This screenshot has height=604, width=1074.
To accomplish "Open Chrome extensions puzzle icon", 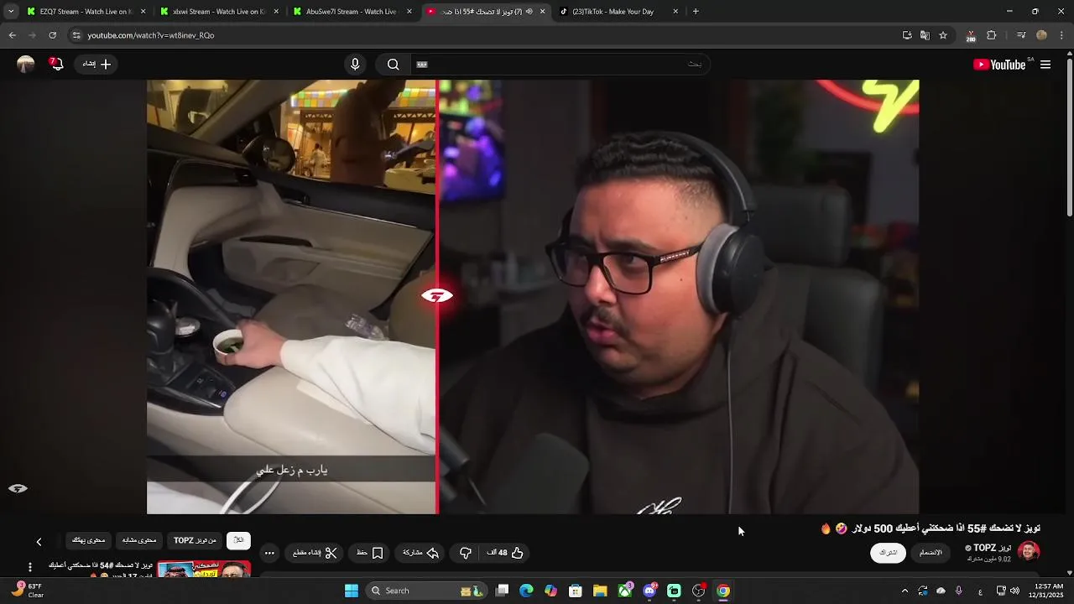I will [992, 35].
